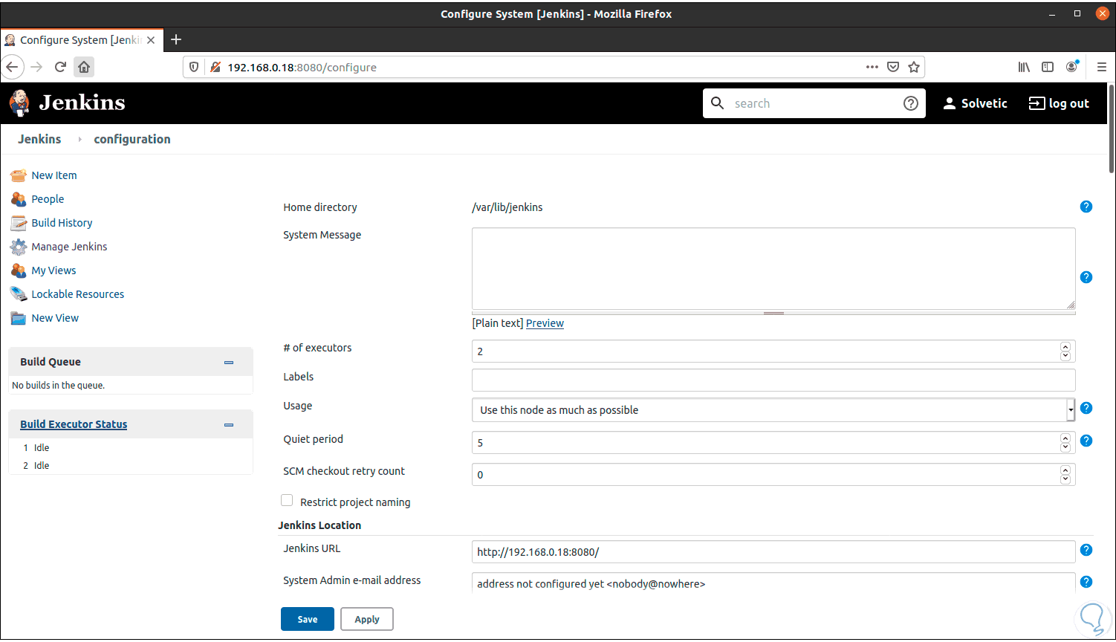
Task: Click the search box help icon
Action: point(911,104)
